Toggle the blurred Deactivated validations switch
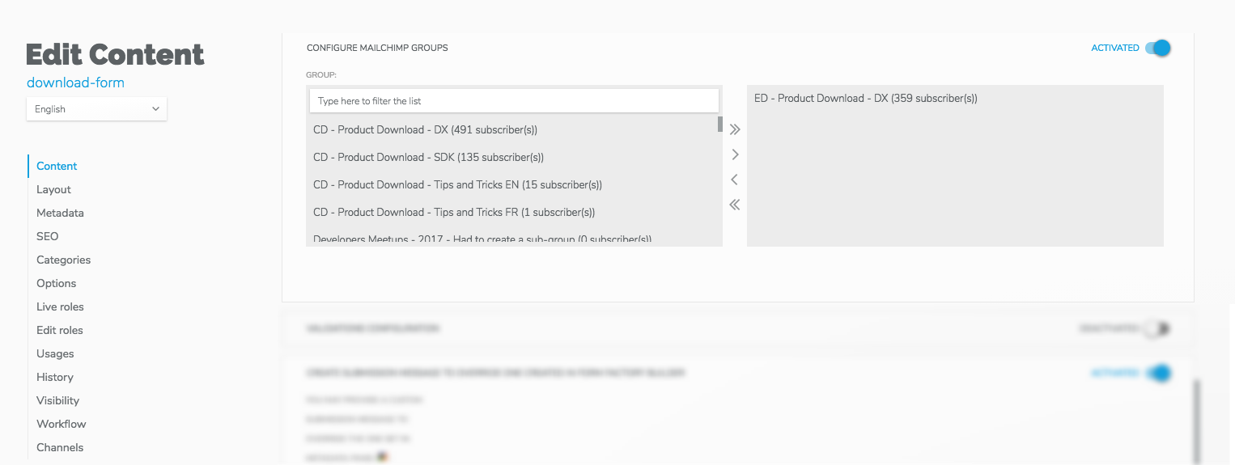 point(1158,328)
